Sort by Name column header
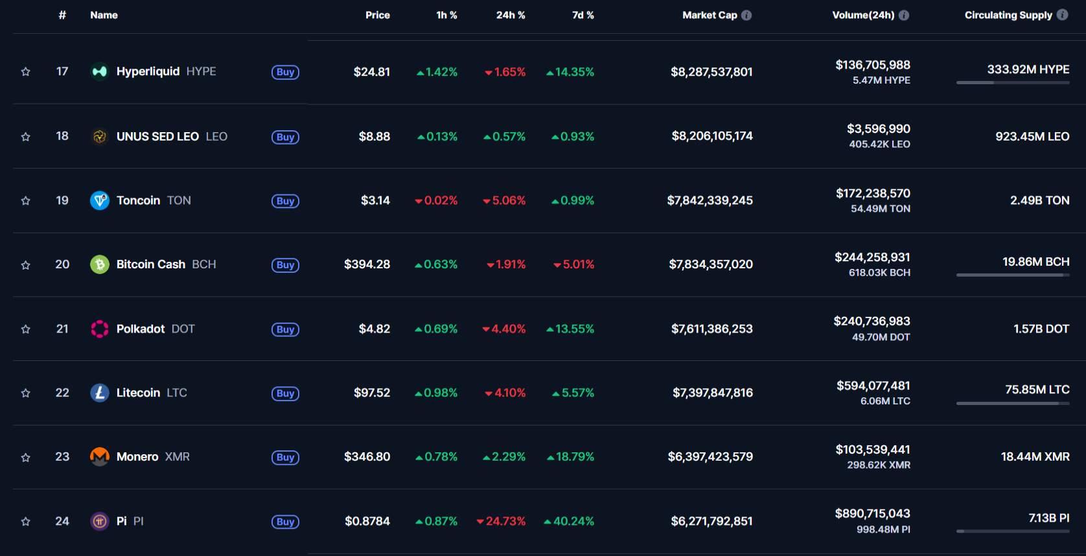Image resolution: width=1086 pixels, height=556 pixels. pos(104,15)
